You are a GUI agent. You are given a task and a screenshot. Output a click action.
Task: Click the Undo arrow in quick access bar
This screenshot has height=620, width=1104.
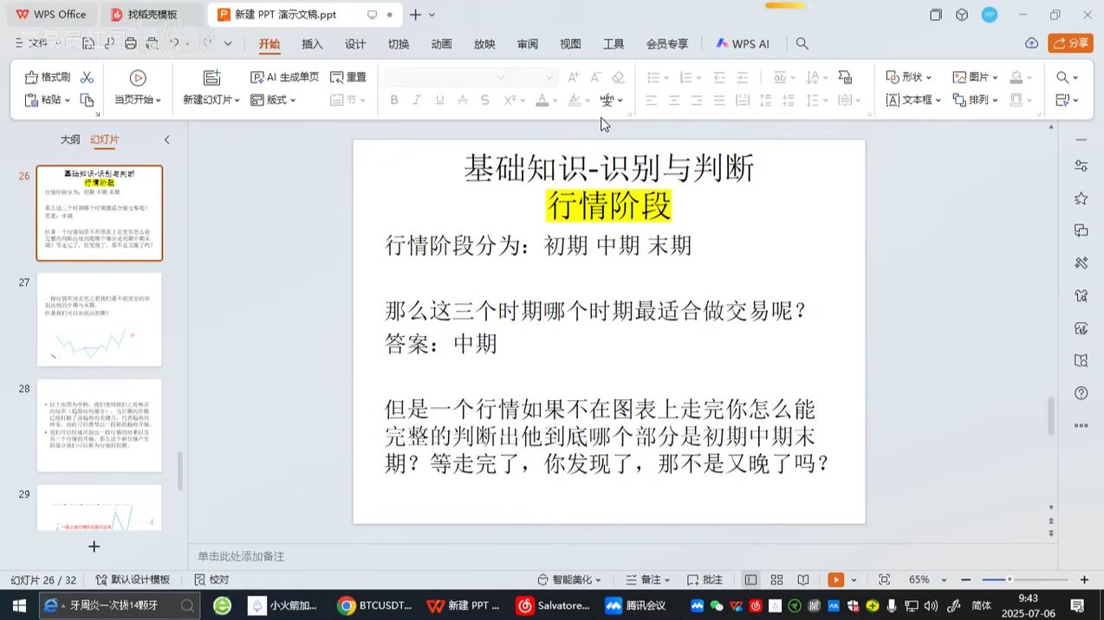(x=175, y=43)
